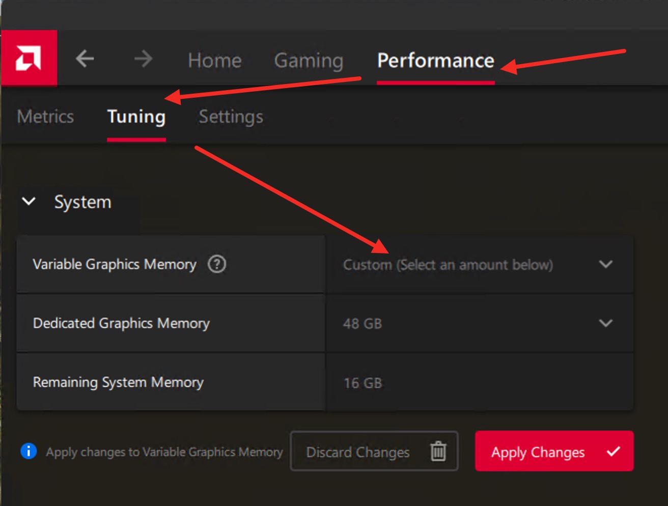Collapse the System section chevron
Screen dimensions: 668x506
tap(29, 202)
